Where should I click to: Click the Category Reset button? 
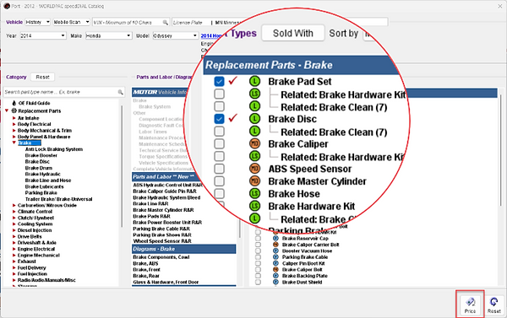[x=43, y=77]
